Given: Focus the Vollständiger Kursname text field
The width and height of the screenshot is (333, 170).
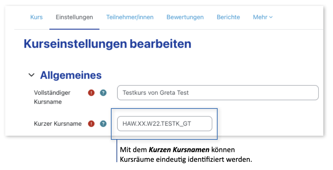Looking at the screenshot, I should [218, 93].
